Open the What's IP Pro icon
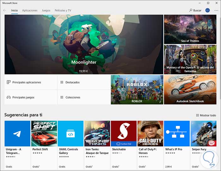 coord(177,134)
